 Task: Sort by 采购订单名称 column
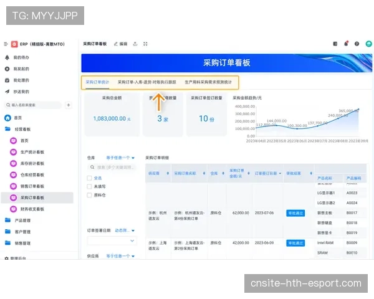pyautogui.click(x=204, y=173)
